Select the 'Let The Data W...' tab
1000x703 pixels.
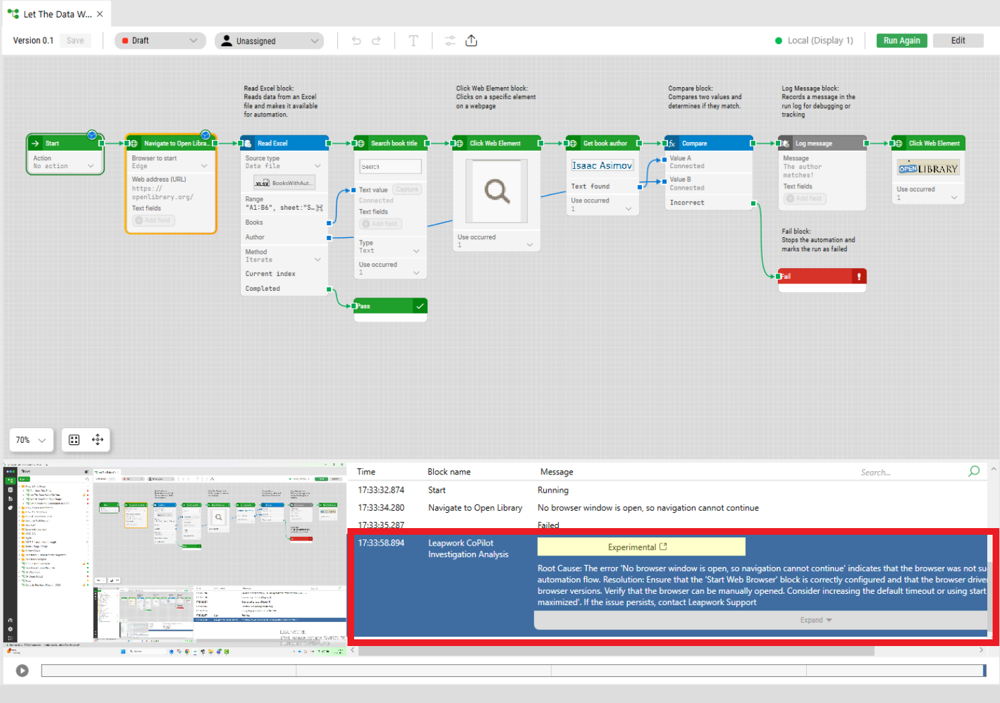[x=55, y=13]
